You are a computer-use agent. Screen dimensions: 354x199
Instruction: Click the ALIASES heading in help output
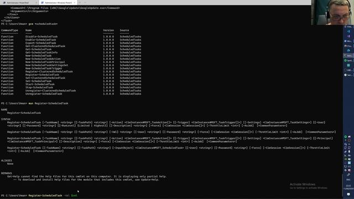click(x=6, y=160)
